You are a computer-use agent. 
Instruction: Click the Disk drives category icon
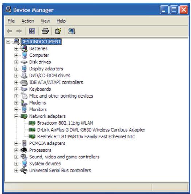(24, 62)
